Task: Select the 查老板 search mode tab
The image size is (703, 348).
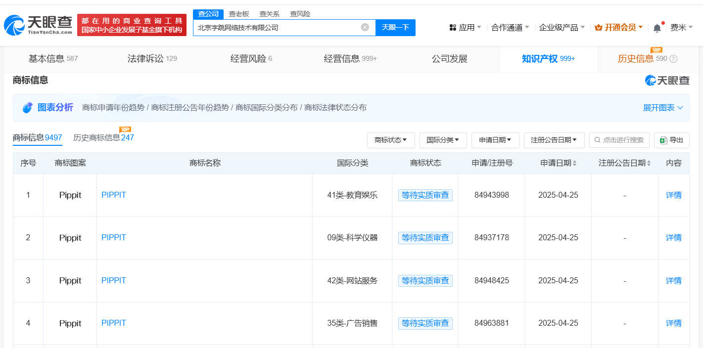Action: tap(239, 14)
